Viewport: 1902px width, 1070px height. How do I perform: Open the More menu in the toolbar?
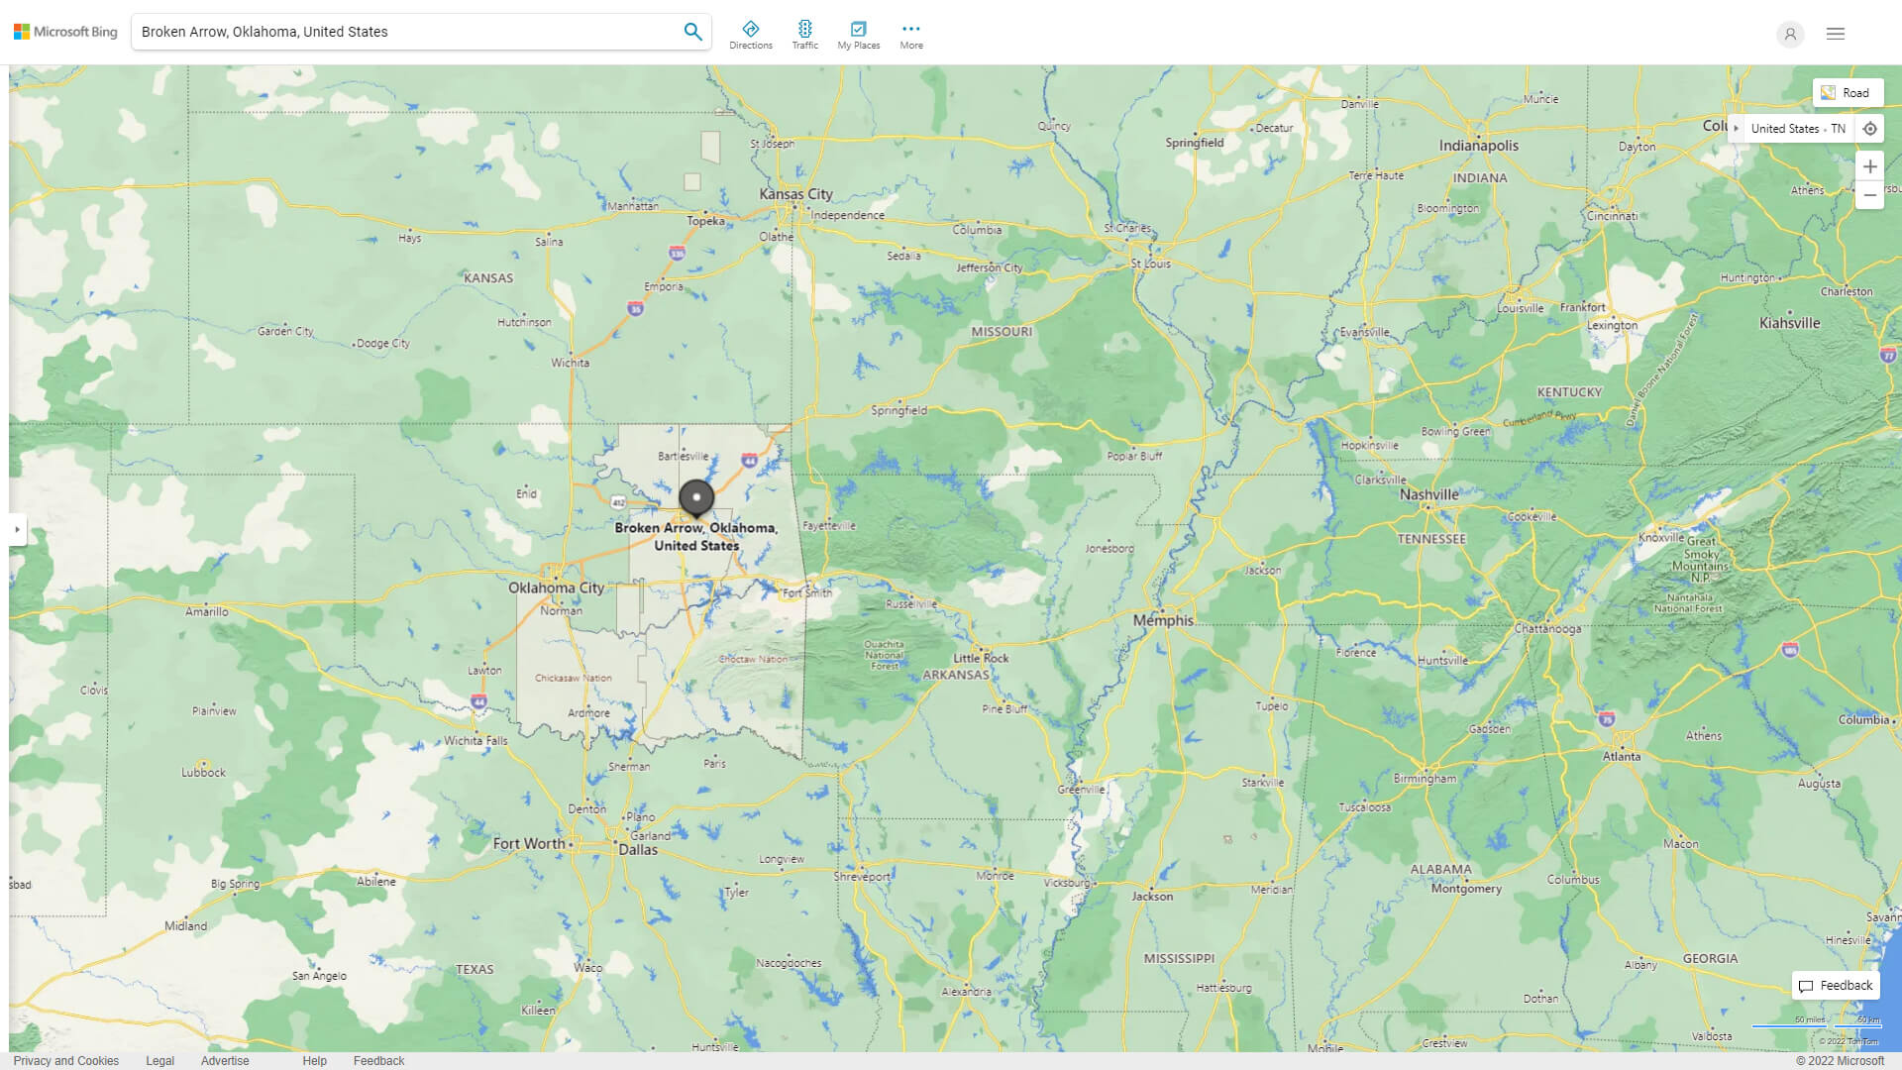pos(910,29)
